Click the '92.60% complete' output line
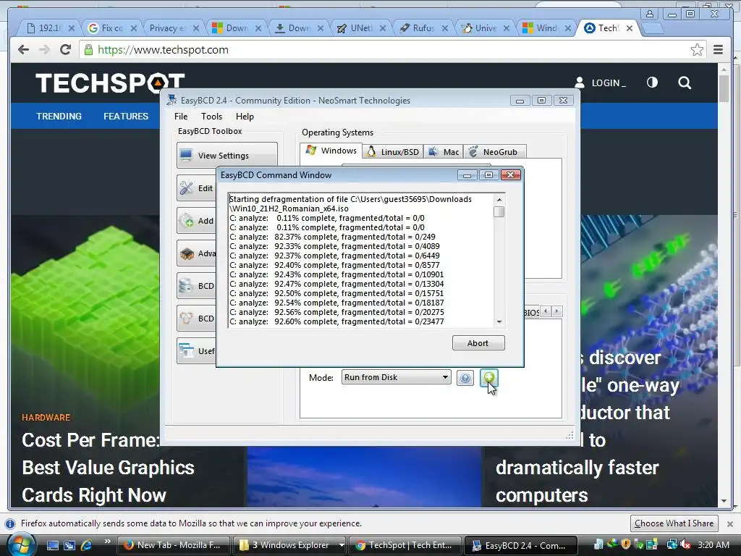 pos(336,321)
